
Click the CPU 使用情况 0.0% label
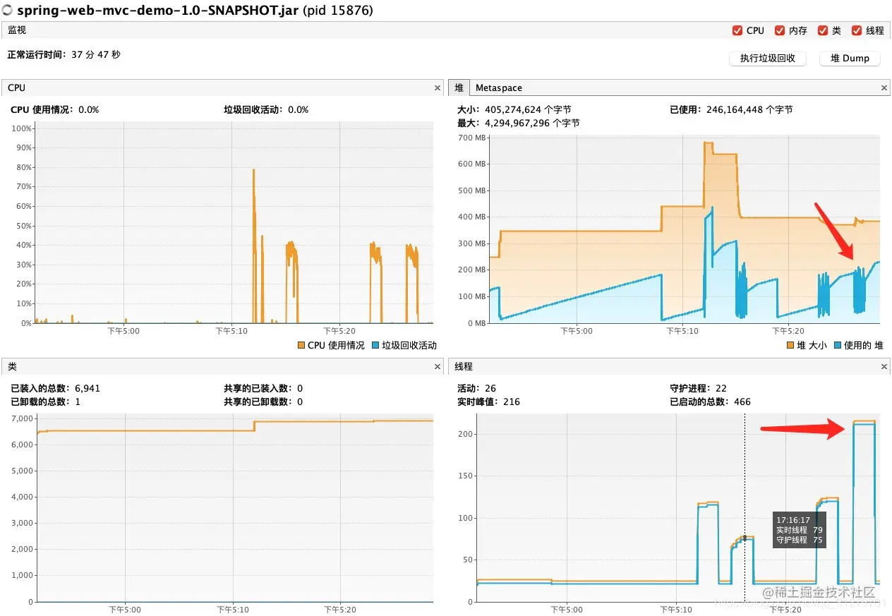point(55,109)
